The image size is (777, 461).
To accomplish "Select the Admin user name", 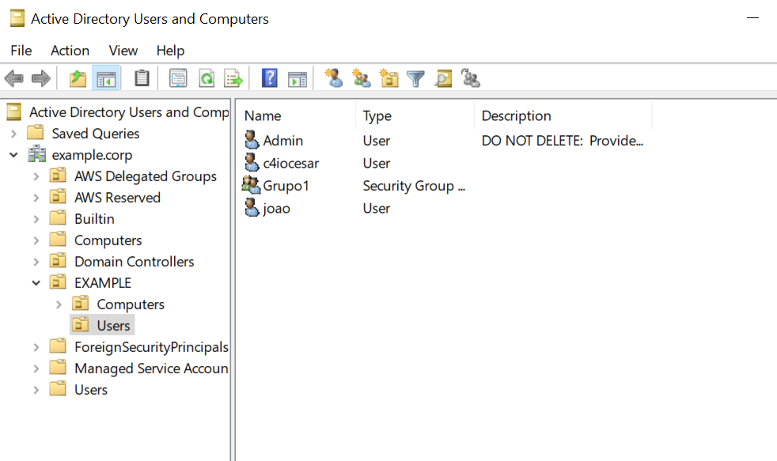I will coord(283,141).
